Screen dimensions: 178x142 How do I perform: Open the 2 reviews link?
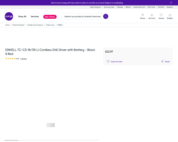pyautogui.click(x=24, y=59)
